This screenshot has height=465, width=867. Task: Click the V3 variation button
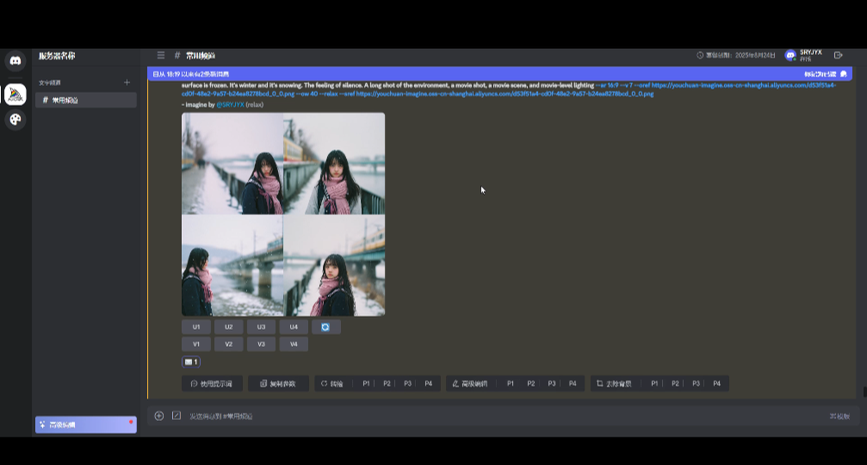pos(261,344)
